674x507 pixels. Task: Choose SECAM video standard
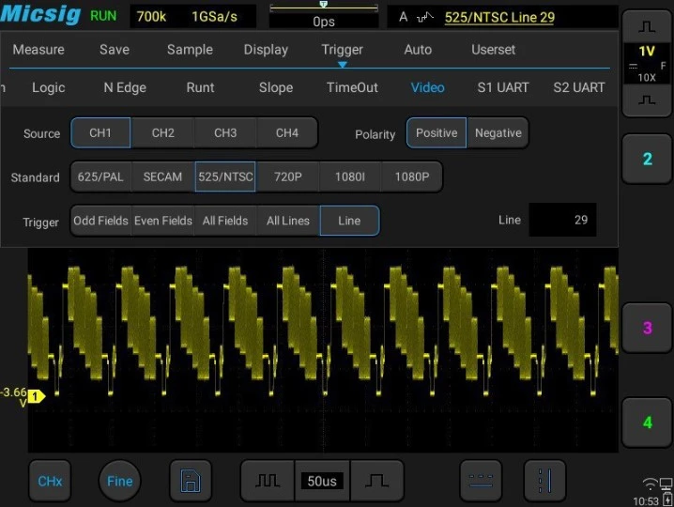(x=163, y=177)
